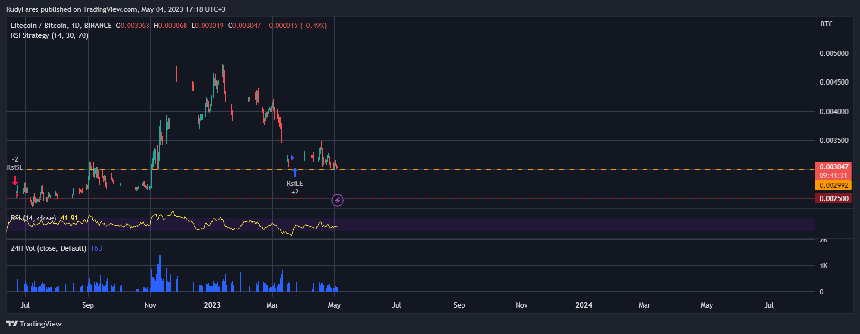Click the 2023 label on time axis

(212, 305)
